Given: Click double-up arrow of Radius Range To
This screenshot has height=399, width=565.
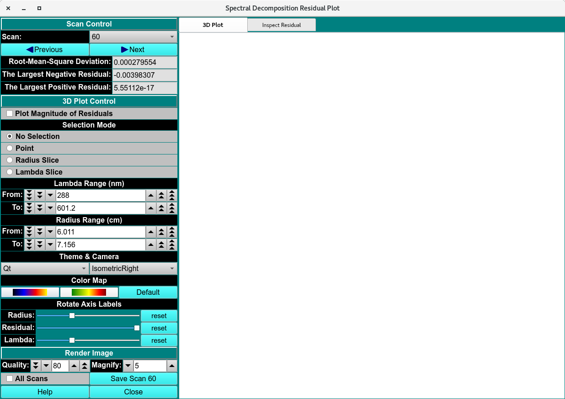Looking at the screenshot, I should click(x=161, y=245).
